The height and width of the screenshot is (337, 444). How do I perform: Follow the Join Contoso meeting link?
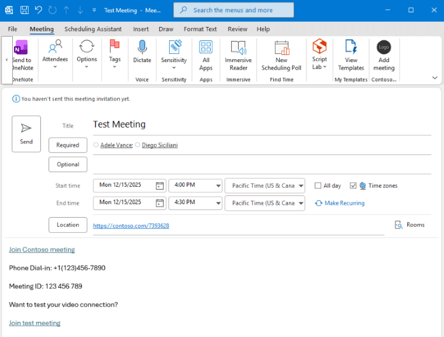(42, 249)
